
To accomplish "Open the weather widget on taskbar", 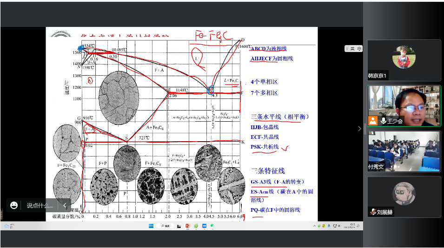I will [x=7, y=226].
